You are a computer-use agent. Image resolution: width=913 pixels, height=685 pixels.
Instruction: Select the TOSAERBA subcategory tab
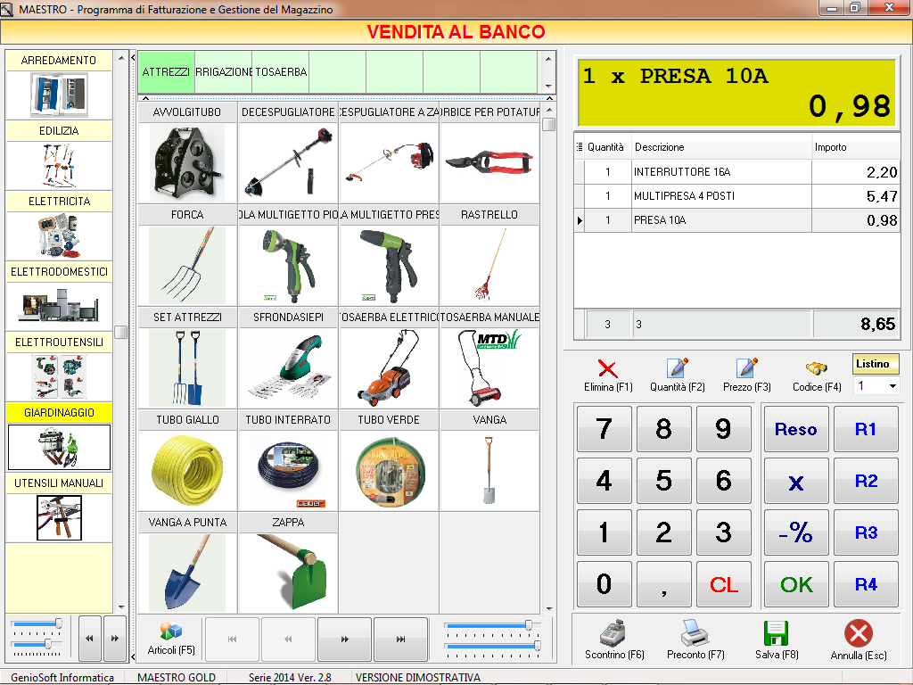click(280, 72)
